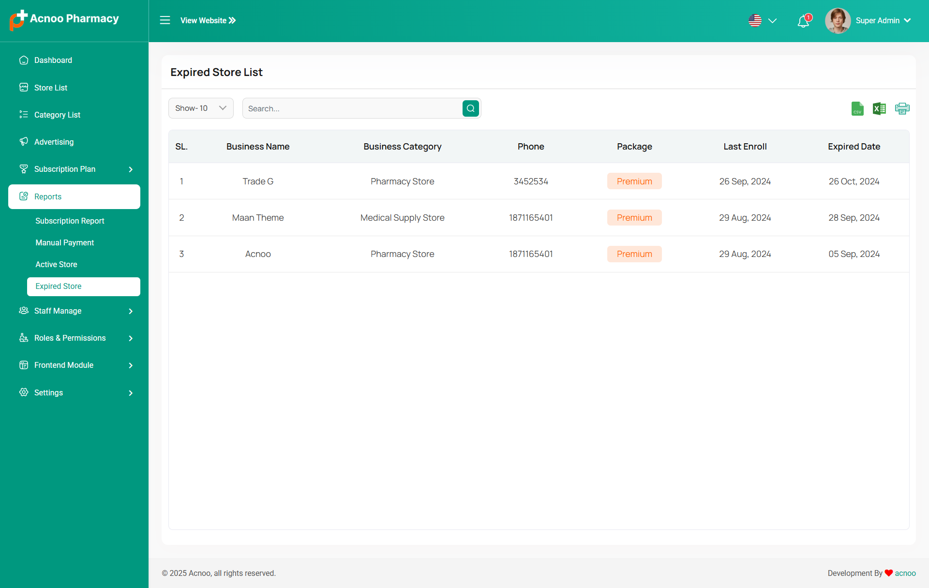Click the print icon
This screenshot has height=588, width=929.
902,108
